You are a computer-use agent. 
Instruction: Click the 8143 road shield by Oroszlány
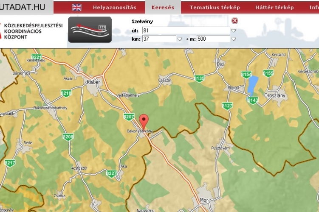tap(253, 100)
